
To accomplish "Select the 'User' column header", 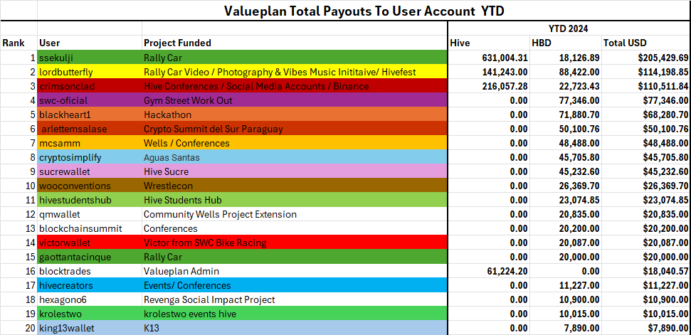I will pos(90,43).
